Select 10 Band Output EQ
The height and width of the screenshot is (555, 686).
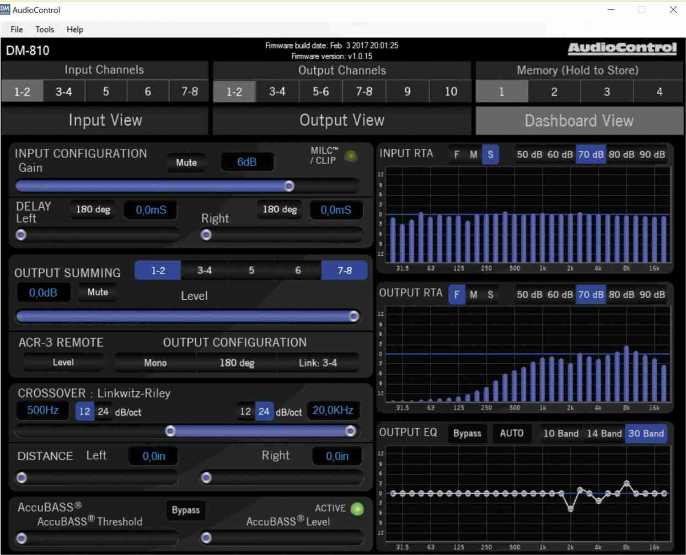[561, 433]
